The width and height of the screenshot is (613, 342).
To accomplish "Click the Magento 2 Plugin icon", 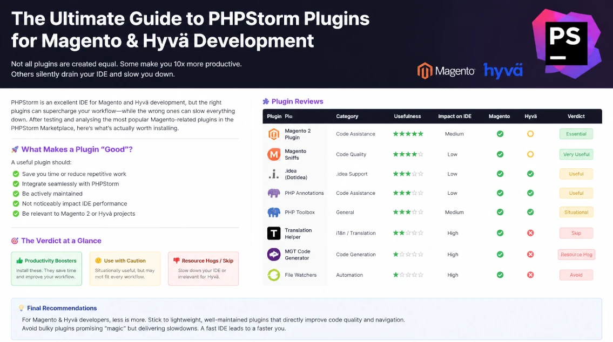I will (x=274, y=134).
